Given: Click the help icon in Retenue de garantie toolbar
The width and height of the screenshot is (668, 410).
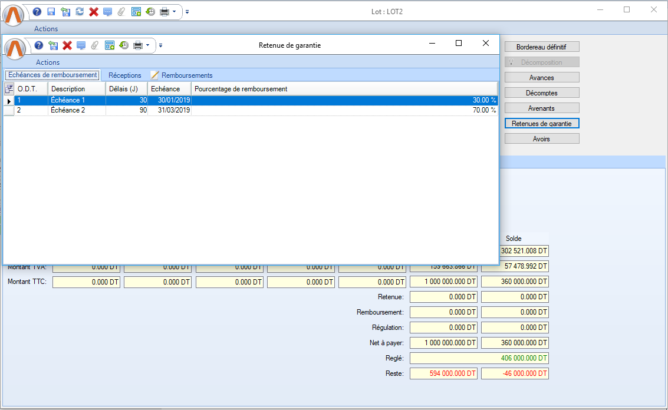Looking at the screenshot, I should tap(39, 45).
